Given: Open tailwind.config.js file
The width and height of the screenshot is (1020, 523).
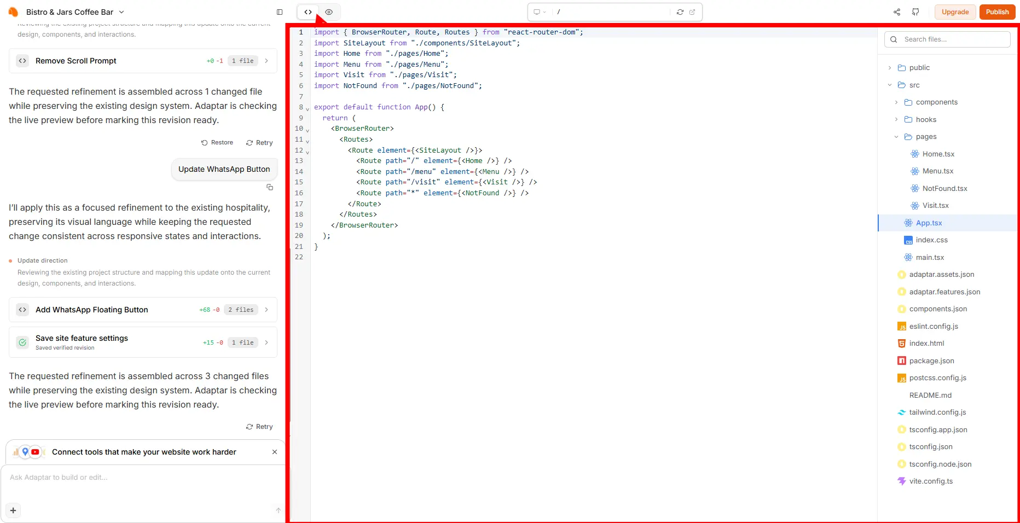Looking at the screenshot, I should coord(947,412).
